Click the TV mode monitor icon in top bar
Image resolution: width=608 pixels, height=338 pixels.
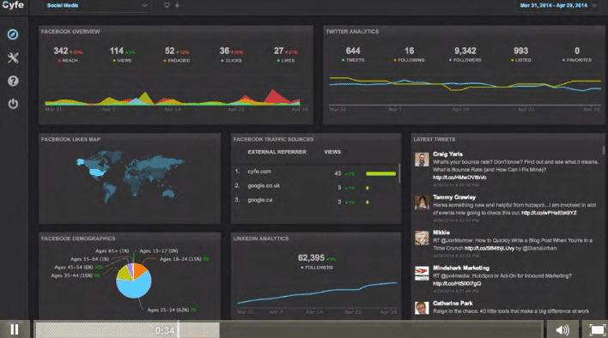pyautogui.click(x=167, y=5)
